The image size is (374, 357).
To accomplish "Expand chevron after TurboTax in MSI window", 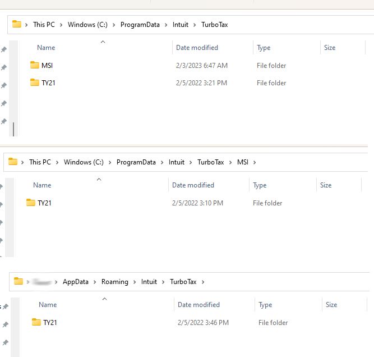I will (x=230, y=162).
